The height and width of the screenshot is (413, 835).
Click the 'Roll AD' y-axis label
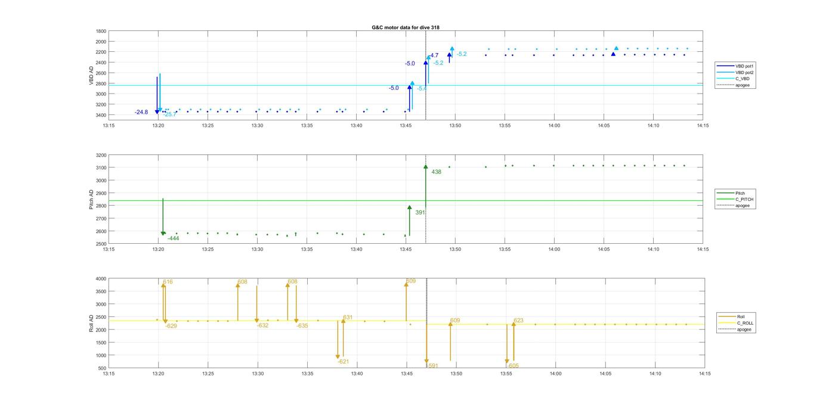(x=91, y=323)
